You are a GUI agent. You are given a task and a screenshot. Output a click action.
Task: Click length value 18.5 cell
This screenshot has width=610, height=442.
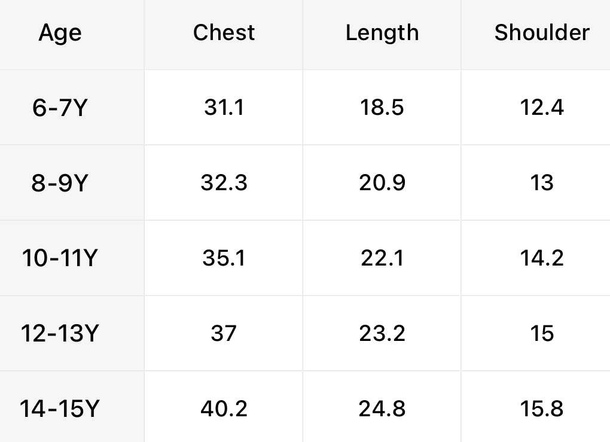(382, 108)
